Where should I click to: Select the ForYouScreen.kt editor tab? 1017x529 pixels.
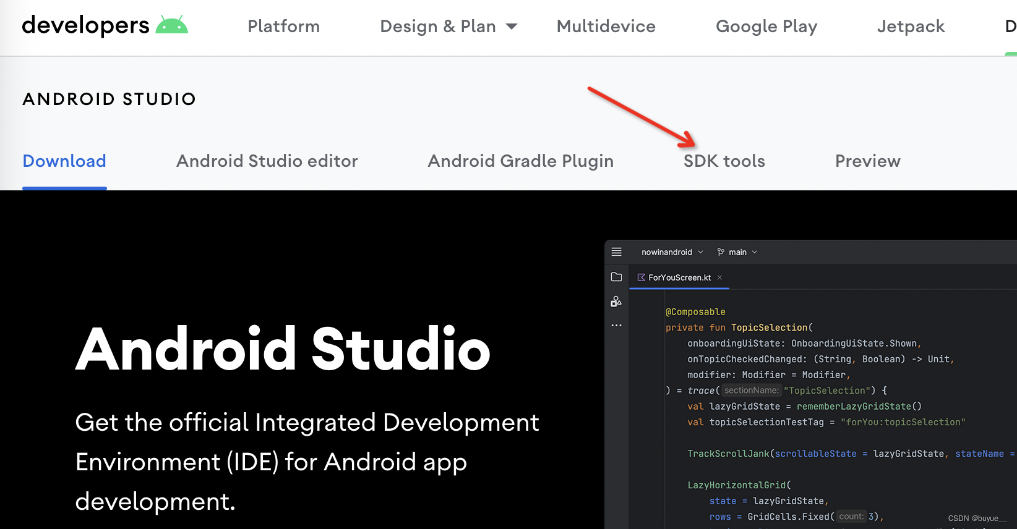click(x=679, y=277)
